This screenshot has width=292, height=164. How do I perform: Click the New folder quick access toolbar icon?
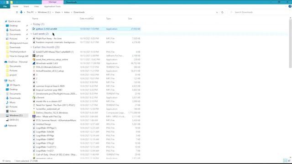[11, 2]
